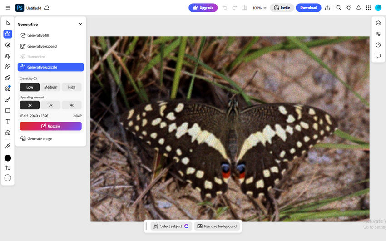Open the place image tool
Screen dimensions: 386x241
(x=8, y=133)
